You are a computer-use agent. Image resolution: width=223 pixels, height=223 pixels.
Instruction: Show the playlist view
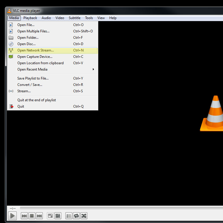[69, 216]
